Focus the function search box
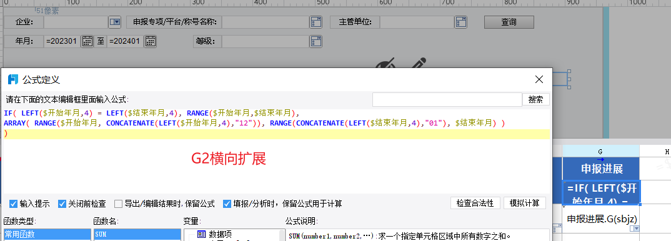 (447, 99)
